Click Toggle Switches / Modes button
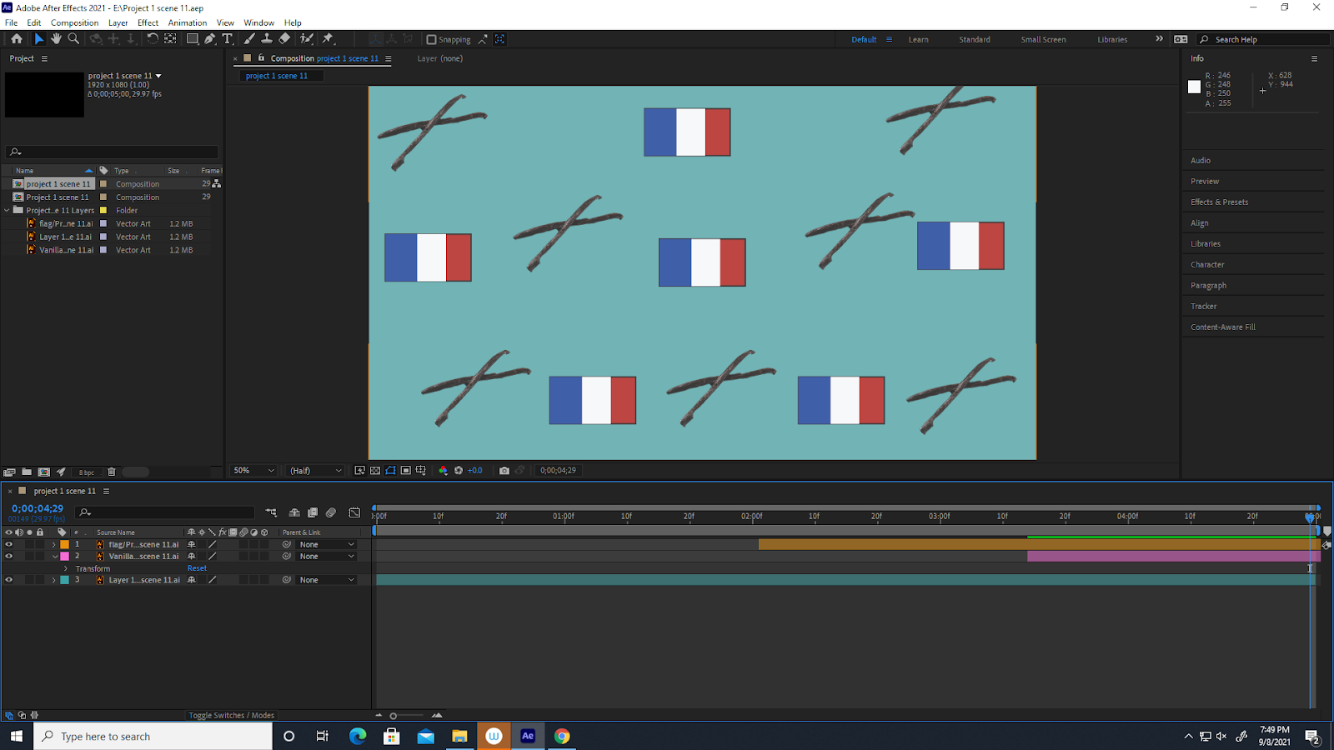The image size is (1334, 750). coord(231,715)
